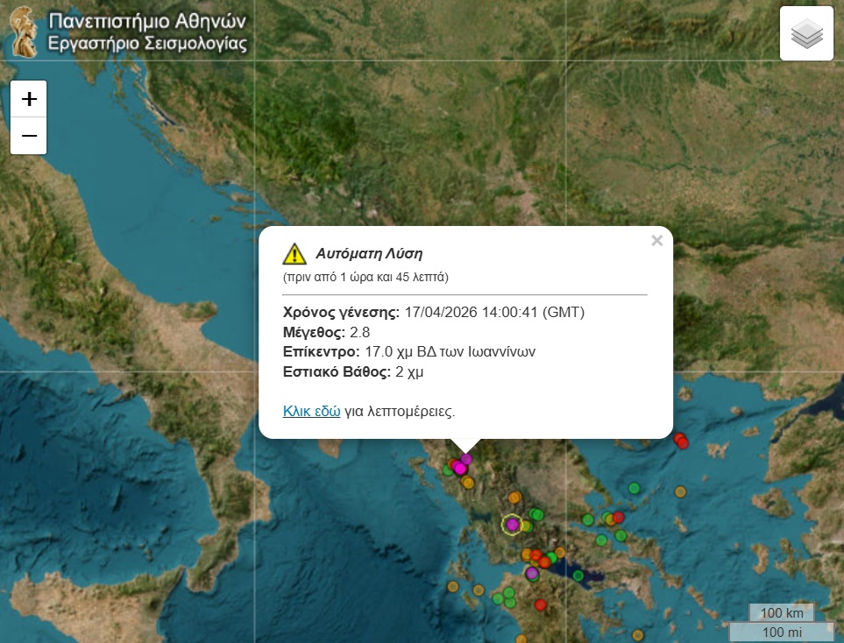
Task: Click the '100 mi' scale bar
Action: 782,632
